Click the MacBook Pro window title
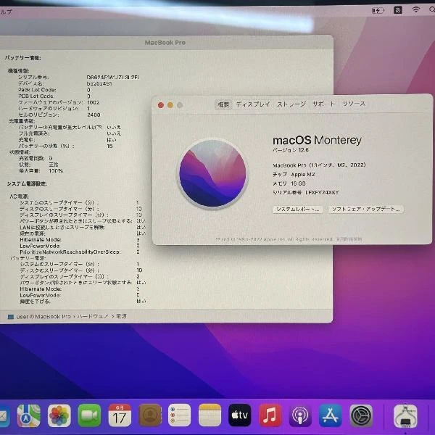Screen dimensions: 435x435 coord(165,43)
